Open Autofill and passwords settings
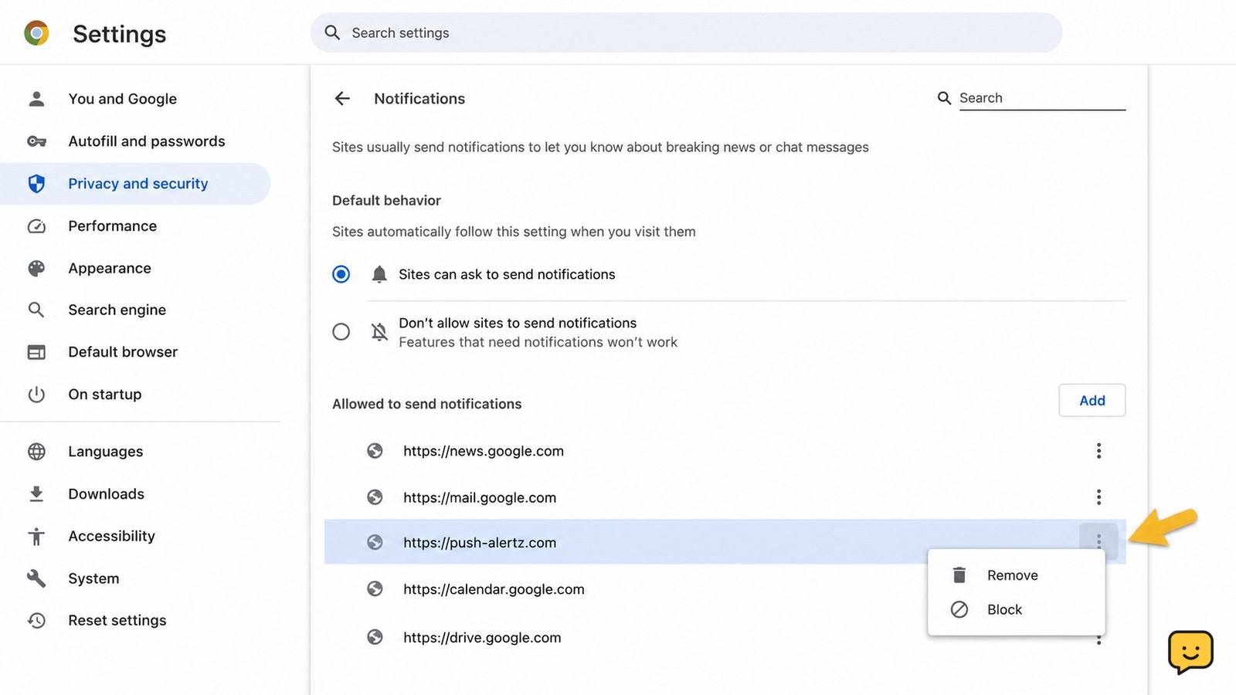Screen dimensions: 1236x695 point(135,141)
